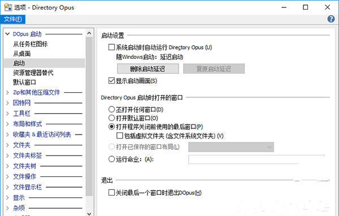This screenshot has width=339, height=216.
Task: Expand the 文件夹树 category
Action: click(7, 166)
